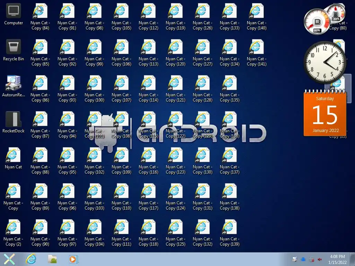Select Nyan Cat - Copy (123) icon
The width and height of the screenshot is (355, 266).
click(175, 161)
